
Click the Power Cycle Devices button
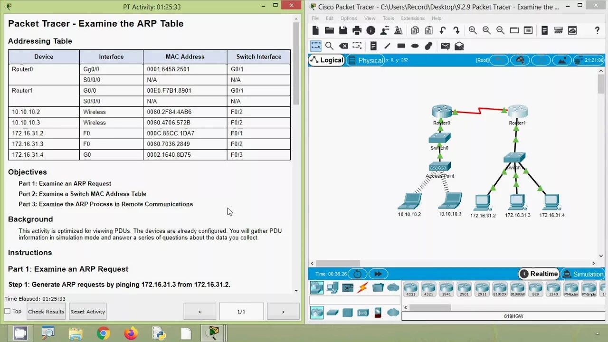(x=357, y=274)
